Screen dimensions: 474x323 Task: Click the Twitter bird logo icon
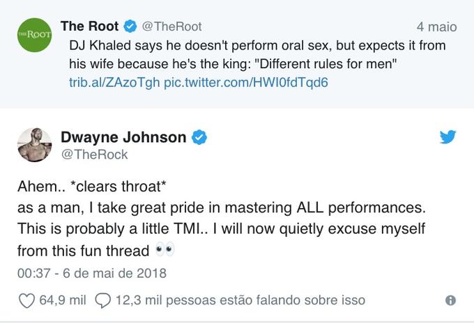click(448, 137)
